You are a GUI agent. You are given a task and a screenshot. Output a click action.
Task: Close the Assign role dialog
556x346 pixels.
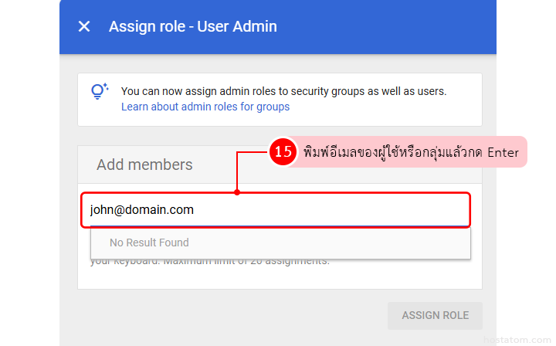tap(84, 26)
